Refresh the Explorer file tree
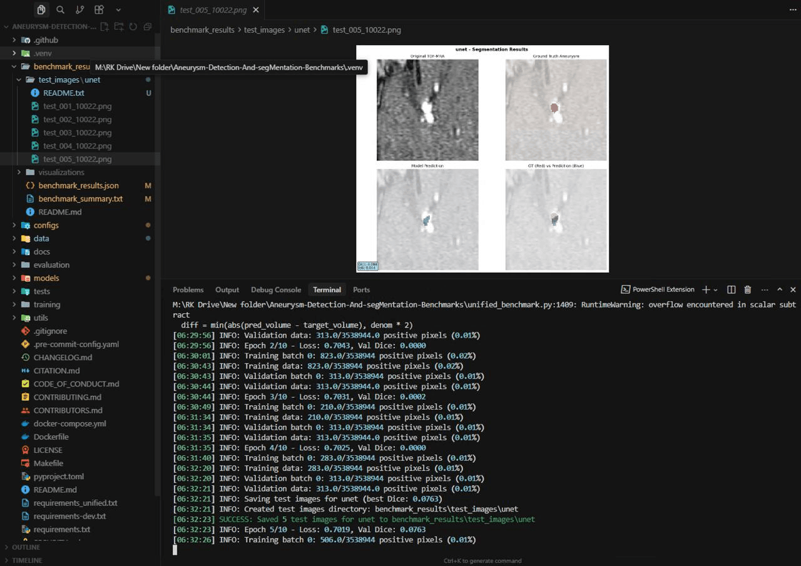801x566 pixels. pos(133,27)
